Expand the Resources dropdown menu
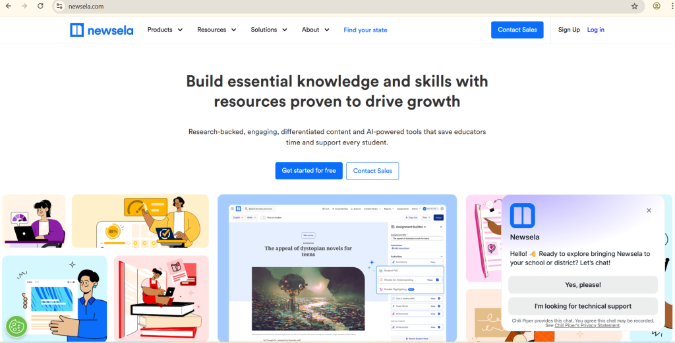This screenshot has height=343, width=675. (216, 30)
